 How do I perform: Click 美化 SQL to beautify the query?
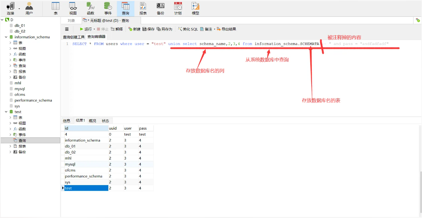click(188, 29)
